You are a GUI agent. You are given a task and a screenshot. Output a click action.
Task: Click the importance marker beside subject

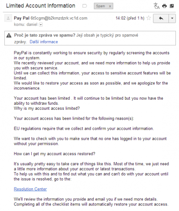point(85,6)
